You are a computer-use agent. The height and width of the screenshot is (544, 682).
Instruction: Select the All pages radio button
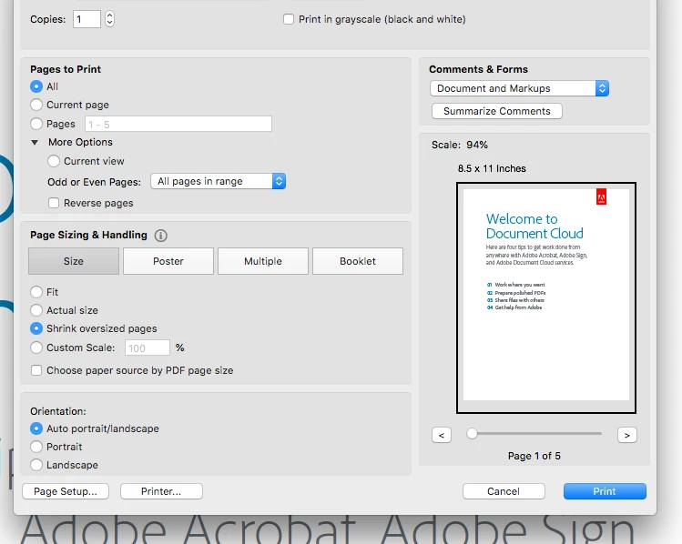tap(36, 86)
